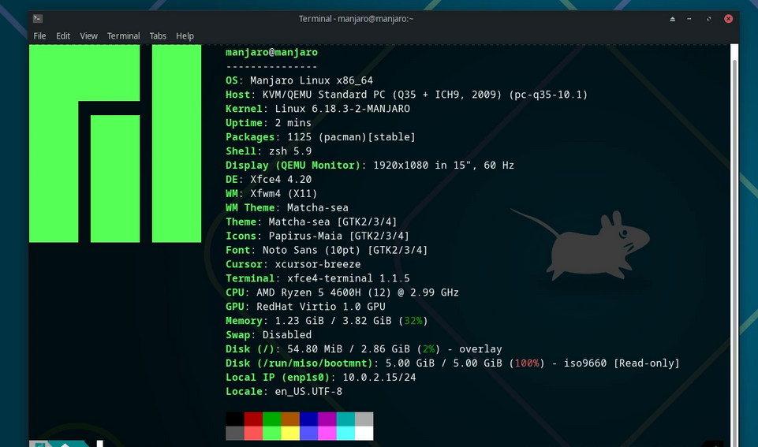Viewport: 758px width, 447px height.
Task: Click the purple color swatch
Action: click(x=327, y=419)
